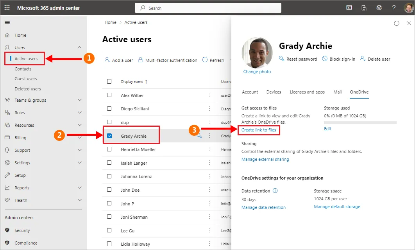Click the Roles icon in sidebar
This screenshot has width=415, height=250.
7,112
